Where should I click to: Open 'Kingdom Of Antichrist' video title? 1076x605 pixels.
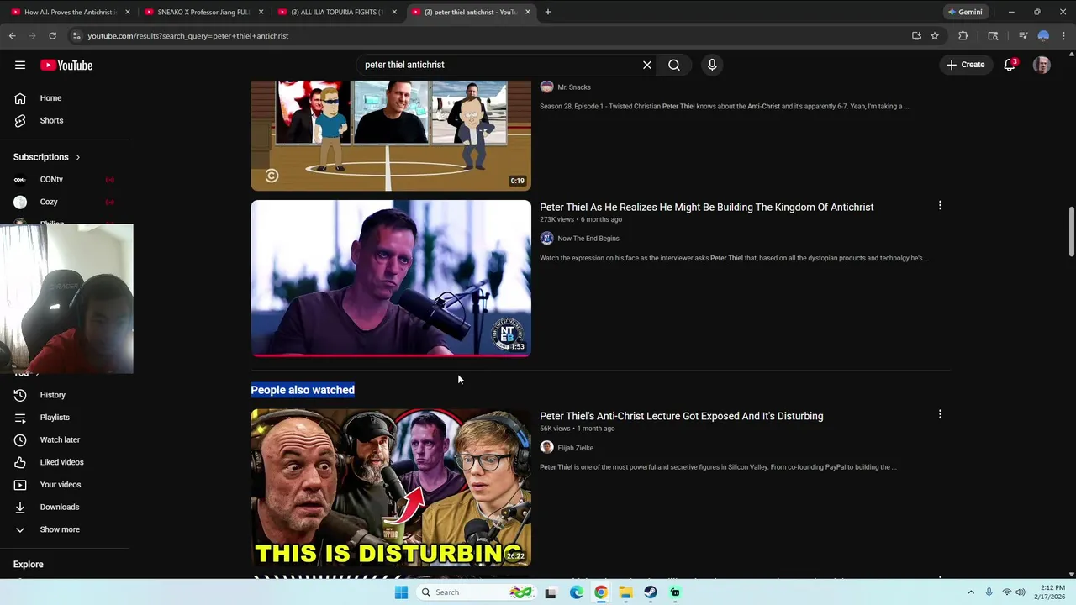coord(707,207)
